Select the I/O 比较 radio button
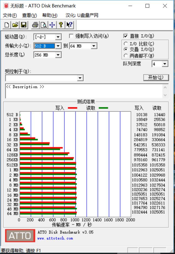 click(126, 44)
